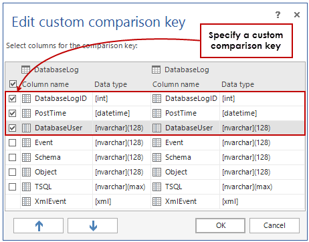
Task: Enable the Event column checkbox
Action: pos(12,142)
